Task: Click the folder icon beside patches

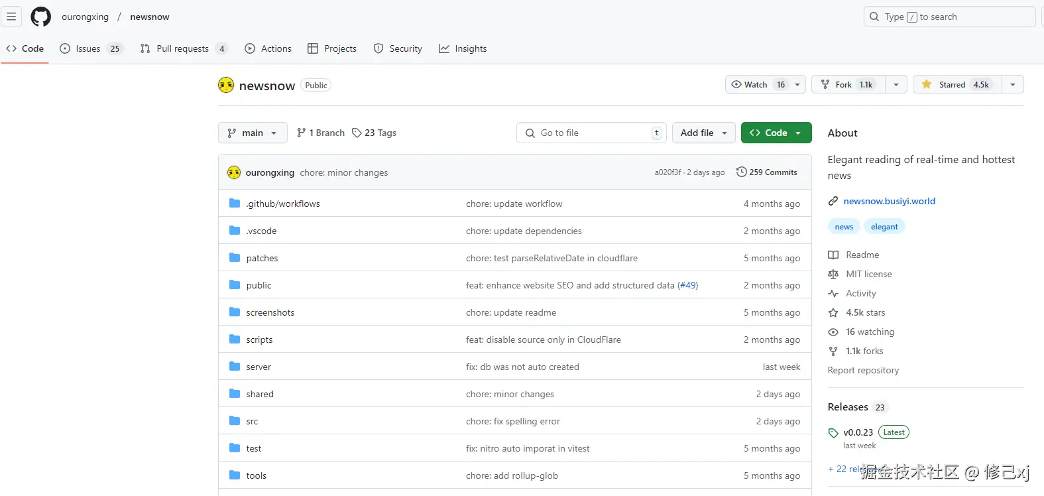Action: pyautogui.click(x=235, y=258)
